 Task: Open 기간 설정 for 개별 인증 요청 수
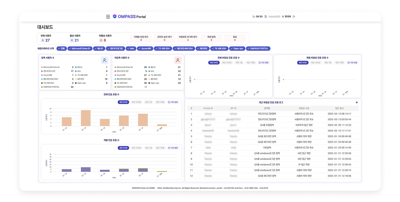(173, 148)
